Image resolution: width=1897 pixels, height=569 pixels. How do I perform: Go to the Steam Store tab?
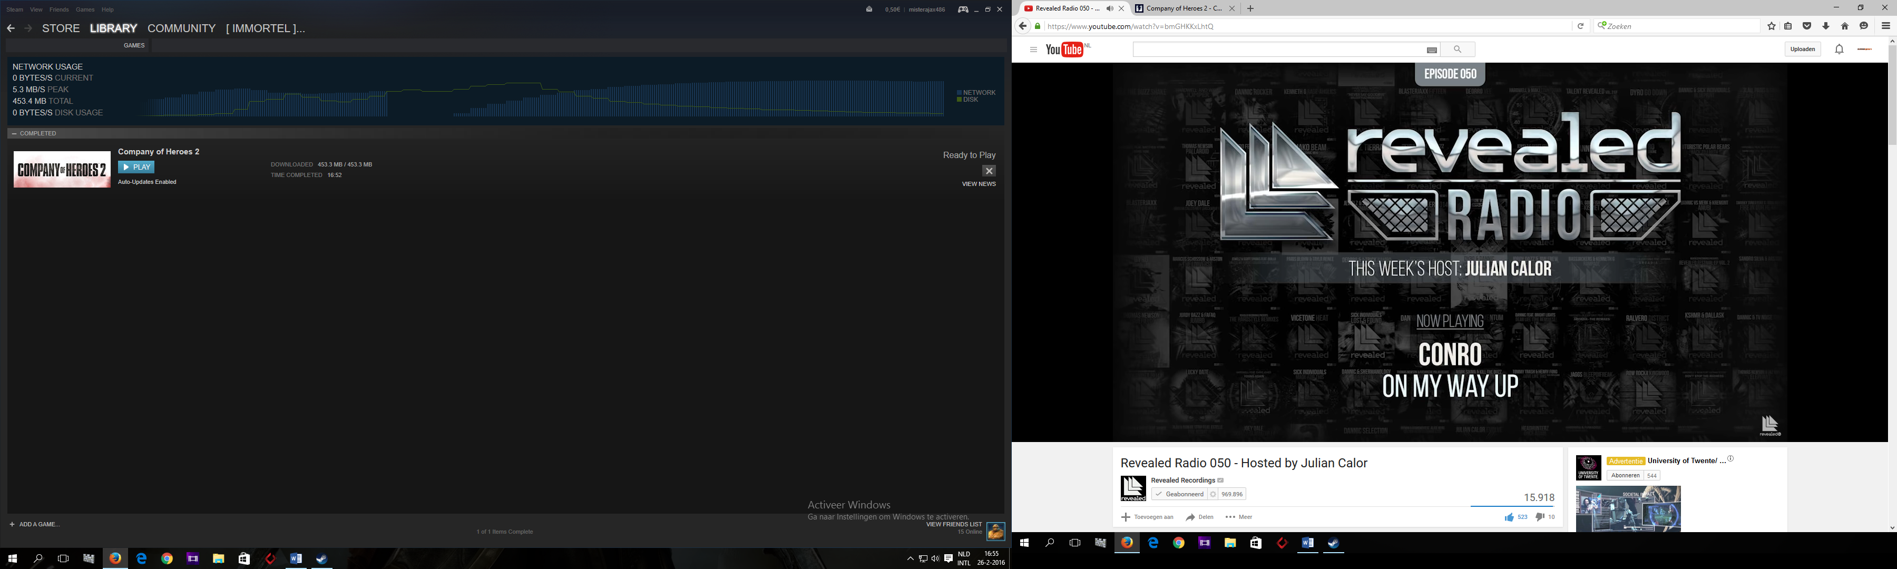(x=61, y=28)
